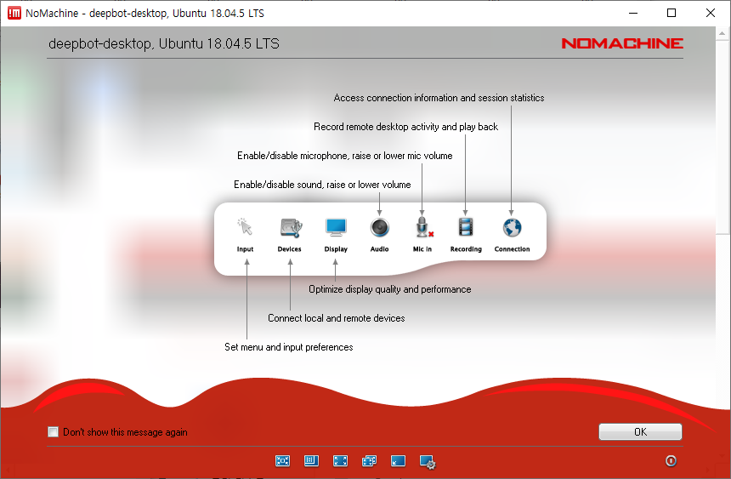Image resolution: width=731 pixels, height=479 pixels.
Task: Enter fullscreen using the four-corner arrows icon
Action: tap(340, 461)
